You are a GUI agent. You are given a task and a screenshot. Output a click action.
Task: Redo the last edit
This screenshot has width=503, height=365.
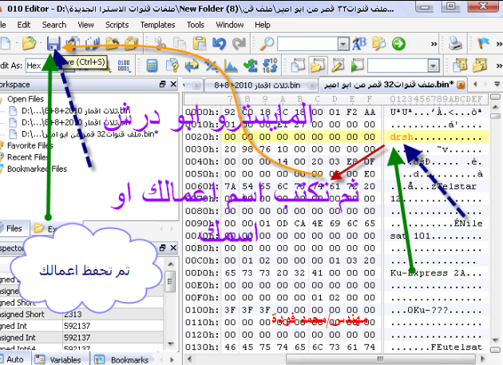coord(239,43)
